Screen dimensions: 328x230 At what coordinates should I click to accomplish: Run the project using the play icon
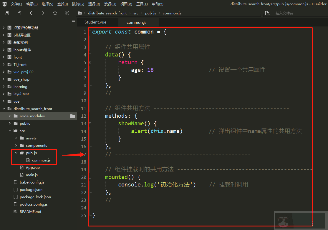(67, 13)
